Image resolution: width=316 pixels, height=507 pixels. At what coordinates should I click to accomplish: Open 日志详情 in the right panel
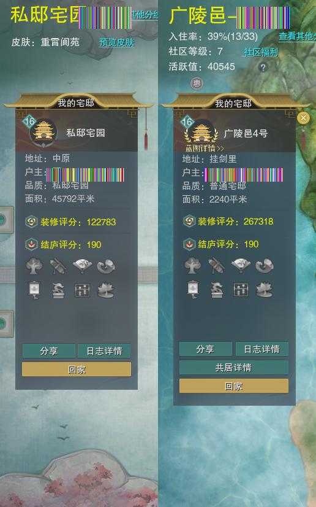[262, 349]
